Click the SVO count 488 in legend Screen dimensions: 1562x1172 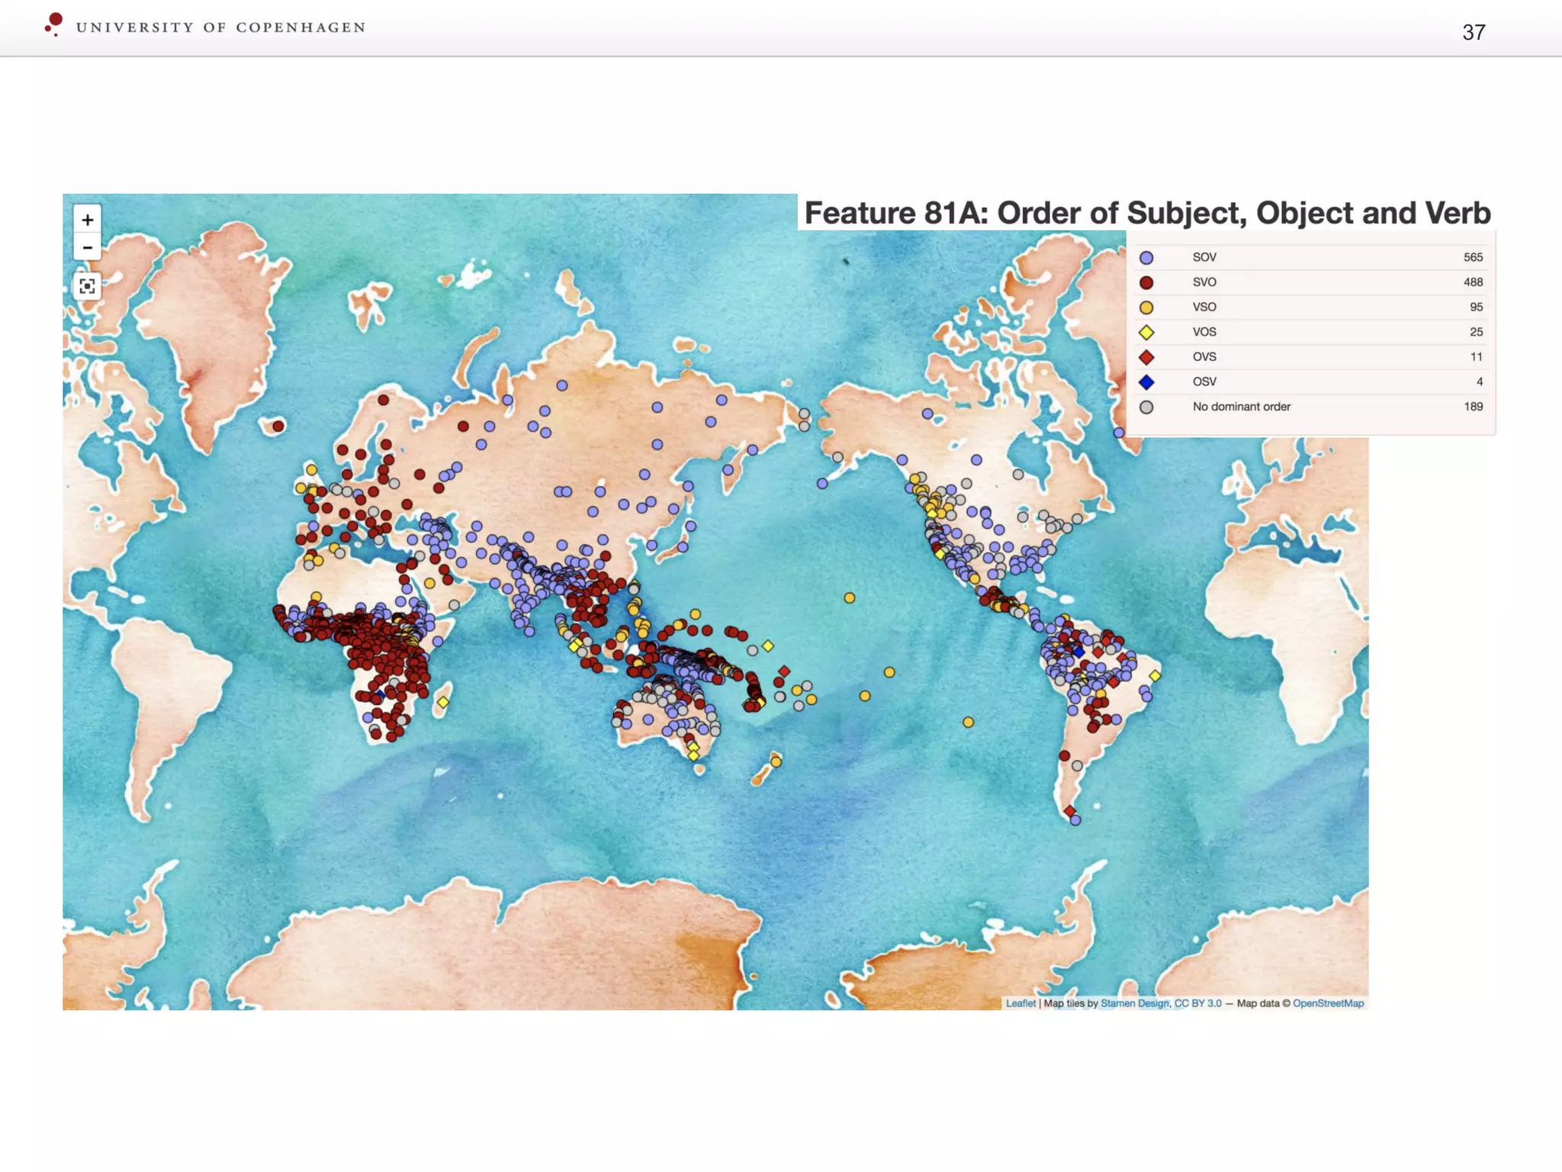pyautogui.click(x=1473, y=282)
